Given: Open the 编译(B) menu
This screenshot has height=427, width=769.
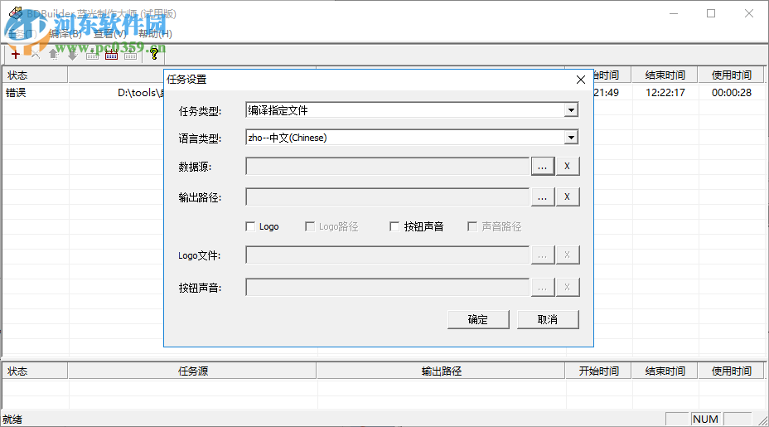Looking at the screenshot, I should click(x=65, y=34).
